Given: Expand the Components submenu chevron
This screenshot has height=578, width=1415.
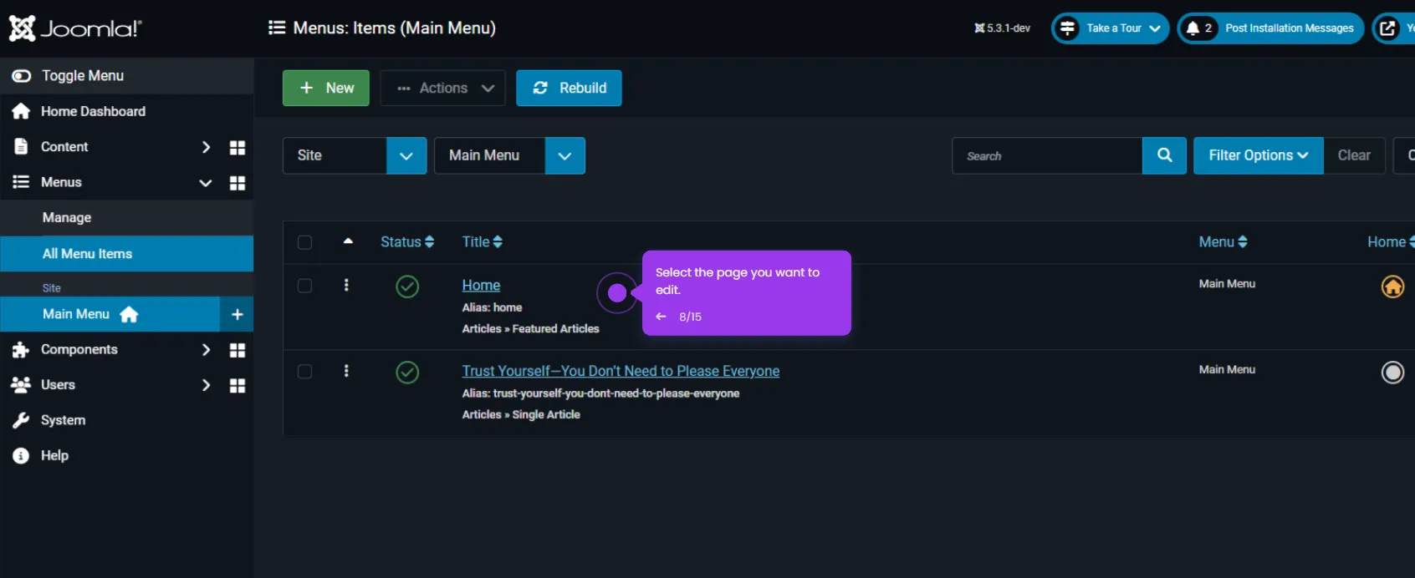Looking at the screenshot, I should [206, 349].
